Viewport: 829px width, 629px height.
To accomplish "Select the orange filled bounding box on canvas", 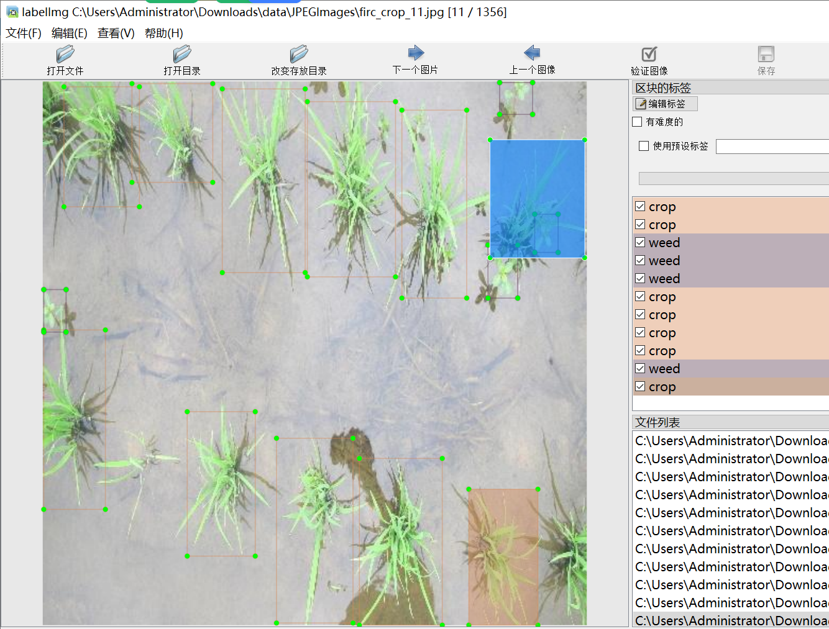I will (x=503, y=557).
